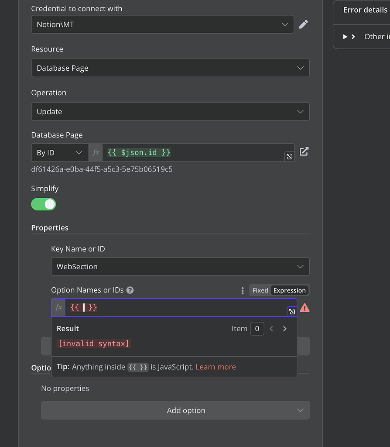Switch the Option Names field to Fixed mode
The width and height of the screenshot is (390, 447).
click(x=259, y=290)
